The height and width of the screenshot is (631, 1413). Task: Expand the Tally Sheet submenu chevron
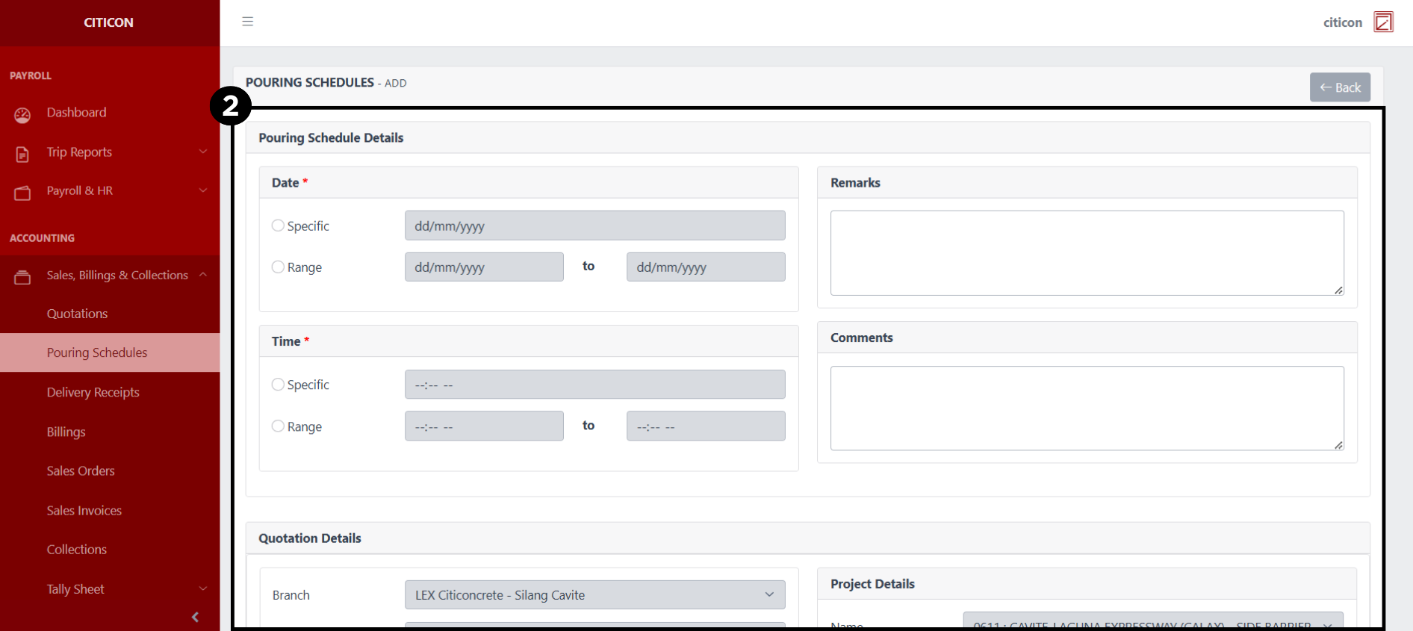pos(203,588)
